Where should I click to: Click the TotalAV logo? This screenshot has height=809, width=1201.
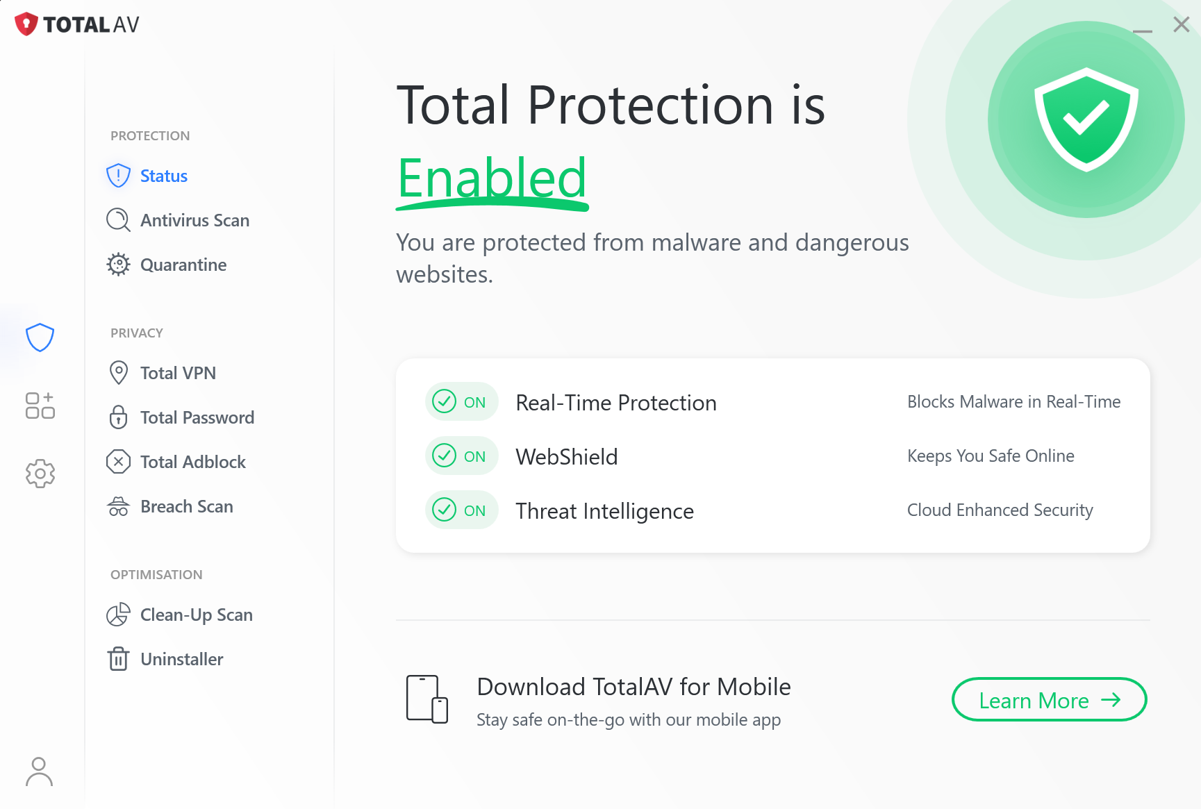pos(76,24)
